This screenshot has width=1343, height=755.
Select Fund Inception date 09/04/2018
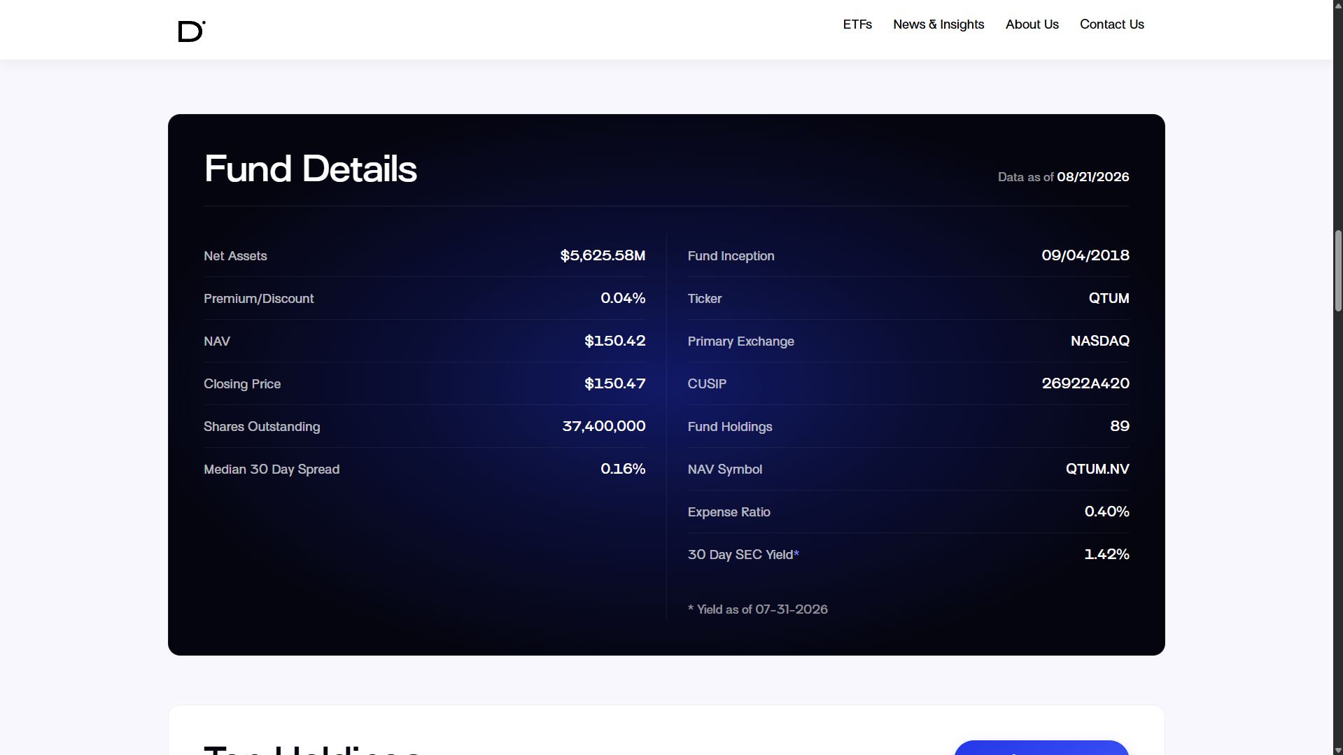1085,255
